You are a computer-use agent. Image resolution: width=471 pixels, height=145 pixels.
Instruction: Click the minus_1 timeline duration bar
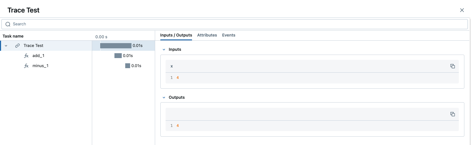click(128, 66)
